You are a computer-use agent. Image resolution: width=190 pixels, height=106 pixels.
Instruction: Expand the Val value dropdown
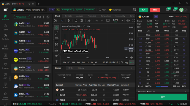tap(186, 24)
